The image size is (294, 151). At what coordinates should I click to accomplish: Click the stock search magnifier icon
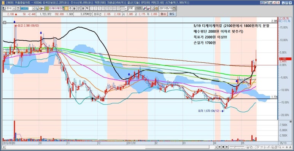(37, 9)
